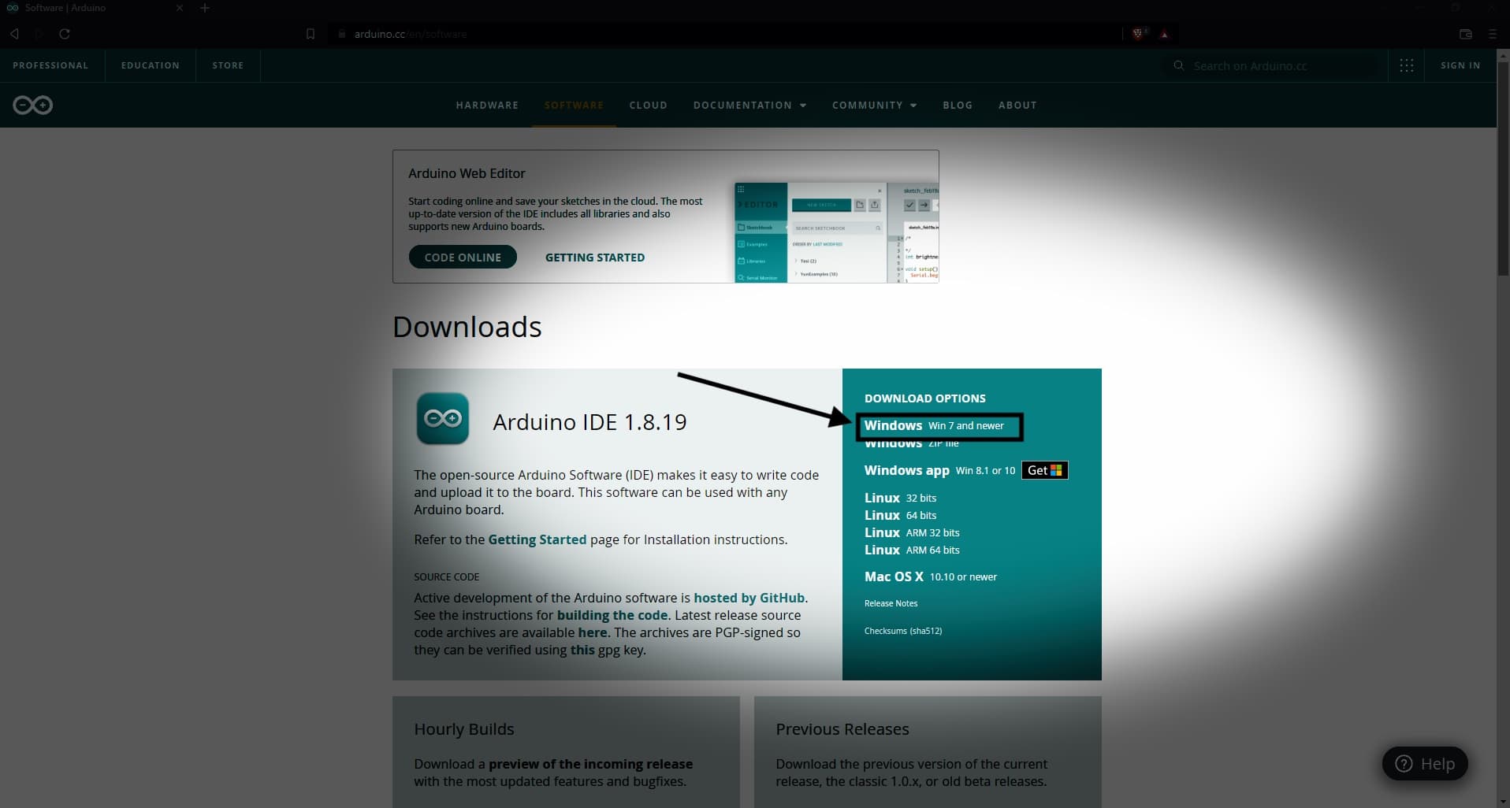Click the Get Microsoft Store badge
The width and height of the screenshot is (1510, 808).
tap(1045, 470)
